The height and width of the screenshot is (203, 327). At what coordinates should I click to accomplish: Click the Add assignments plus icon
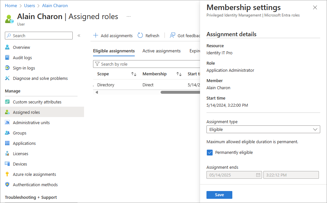coord(96,36)
